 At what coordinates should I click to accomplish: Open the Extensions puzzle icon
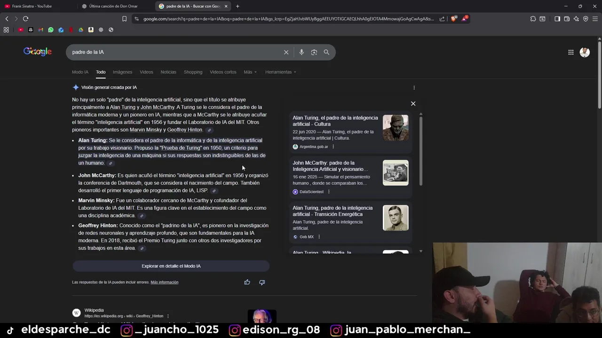coord(533,19)
